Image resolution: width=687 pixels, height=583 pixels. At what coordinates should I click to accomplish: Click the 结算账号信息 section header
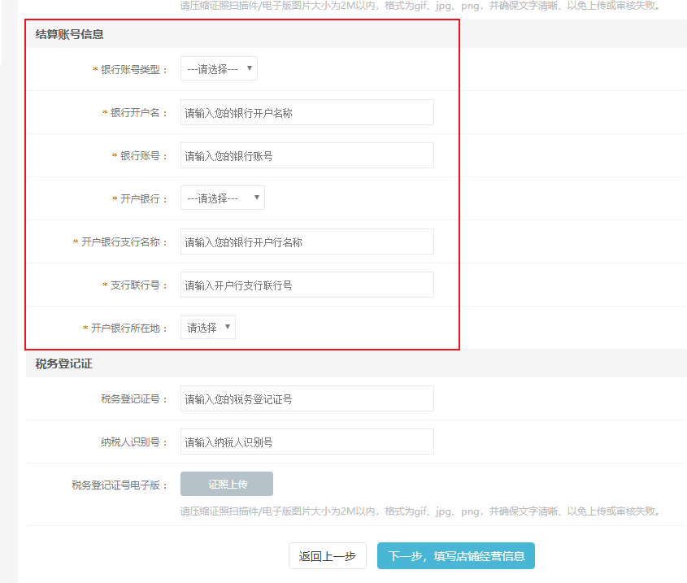point(69,34)
